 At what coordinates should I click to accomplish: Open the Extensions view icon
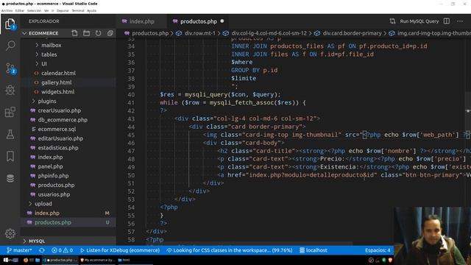click(10, 112)
